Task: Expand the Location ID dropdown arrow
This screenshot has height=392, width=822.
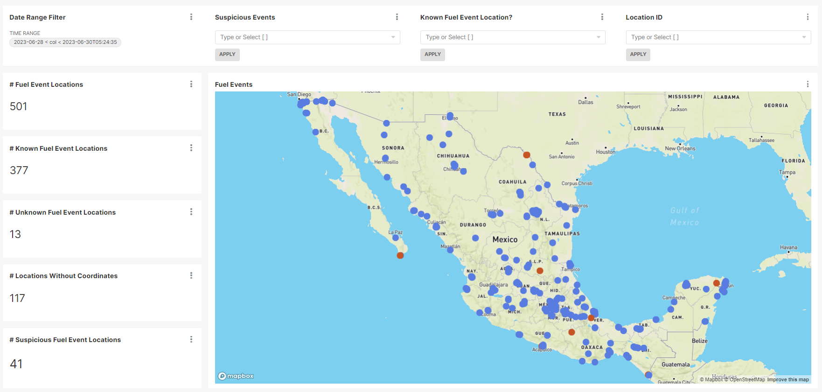Action: tap(804, 37)
